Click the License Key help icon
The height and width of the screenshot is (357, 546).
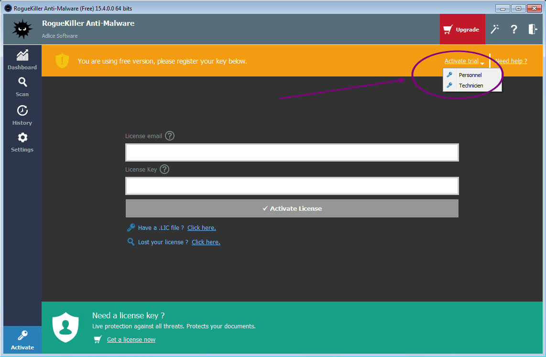(x=164, y=169)
